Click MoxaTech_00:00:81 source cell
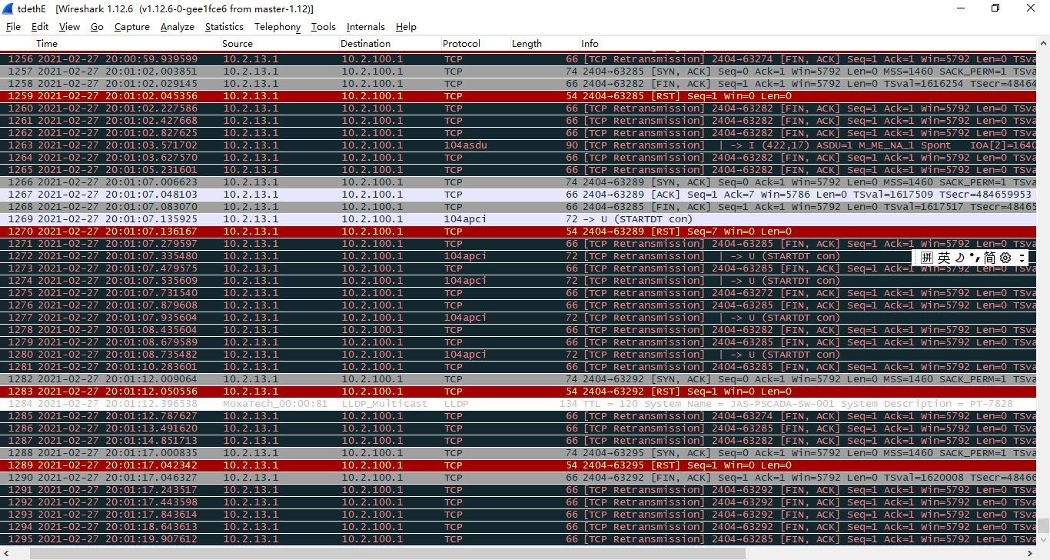Image resolution: width=1050 pixels, height=560 pixels. click(275, 404)
